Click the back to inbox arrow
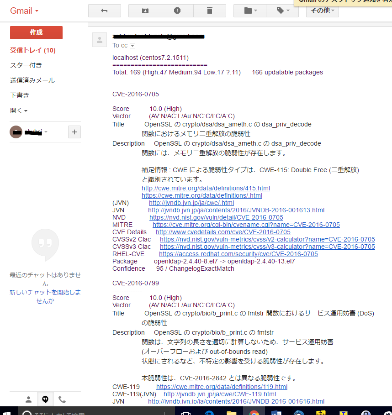392x415 pixels. tap(104, 11)
